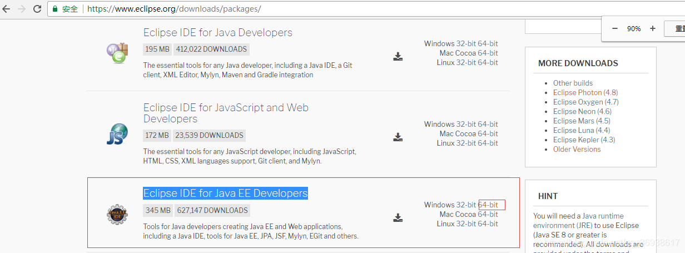Click the 345 MB size badge

click(158, 210)
